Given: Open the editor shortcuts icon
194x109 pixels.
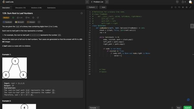Looking at the screenshot, I should coord(183,7).
